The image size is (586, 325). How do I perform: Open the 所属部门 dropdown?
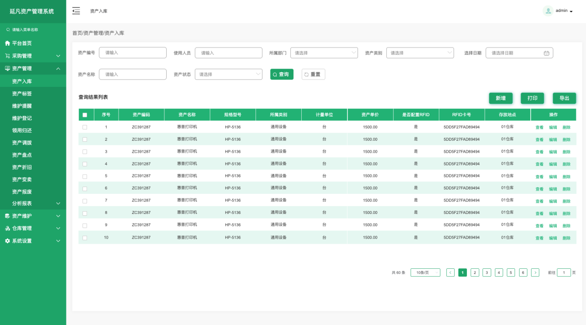pos(324,53)
